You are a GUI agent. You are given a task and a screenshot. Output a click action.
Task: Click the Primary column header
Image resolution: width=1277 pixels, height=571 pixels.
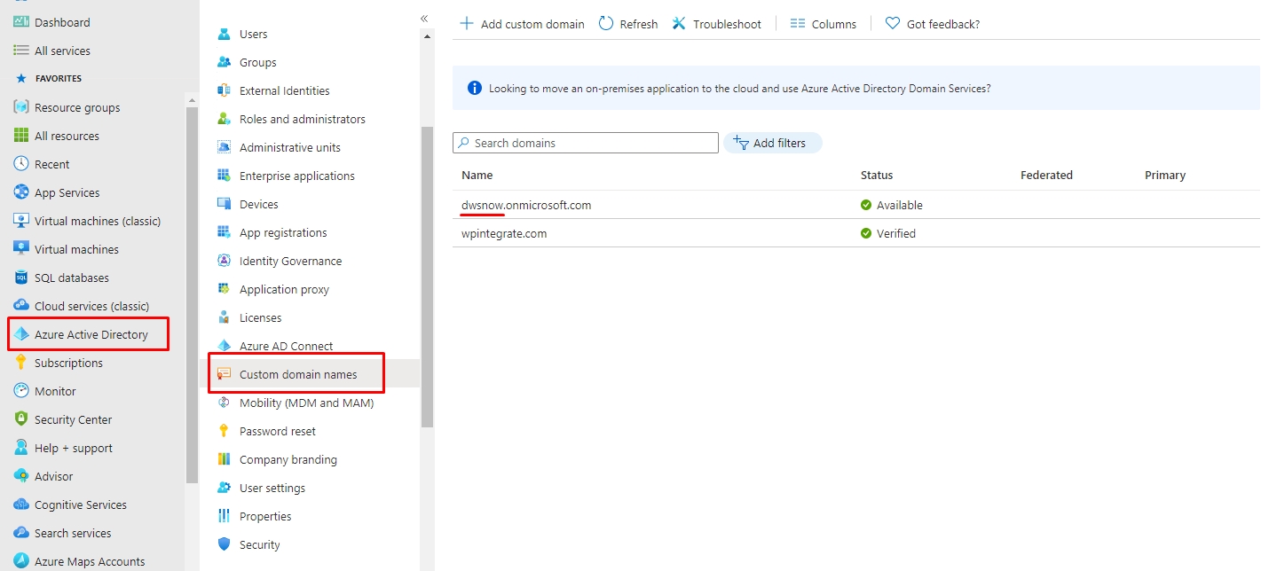[x=1165, y=175]
